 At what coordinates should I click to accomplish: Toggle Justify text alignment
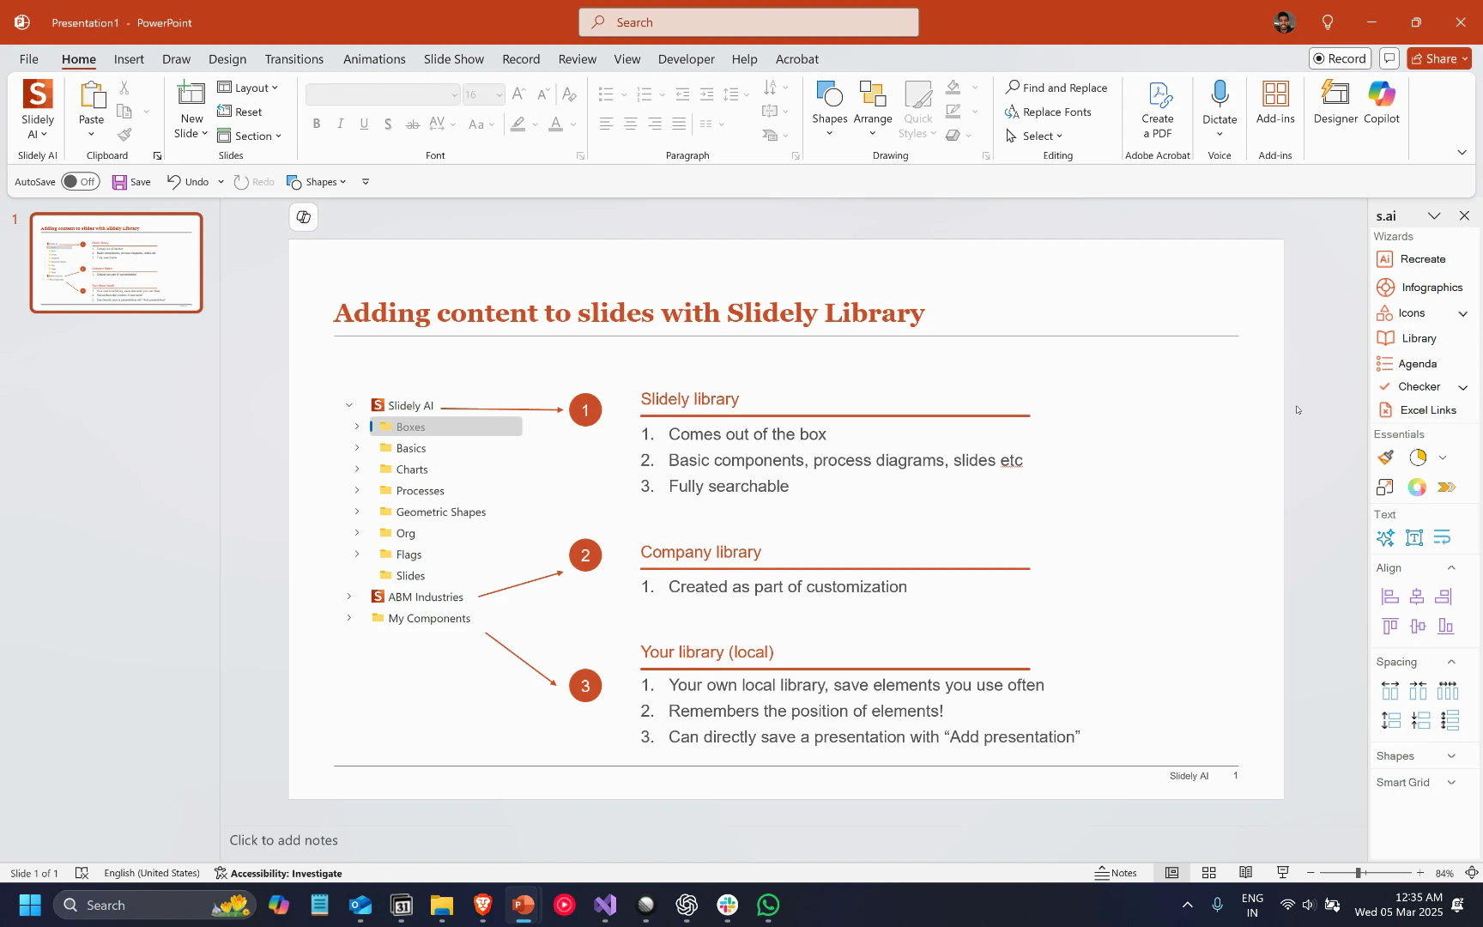point(679,124)
